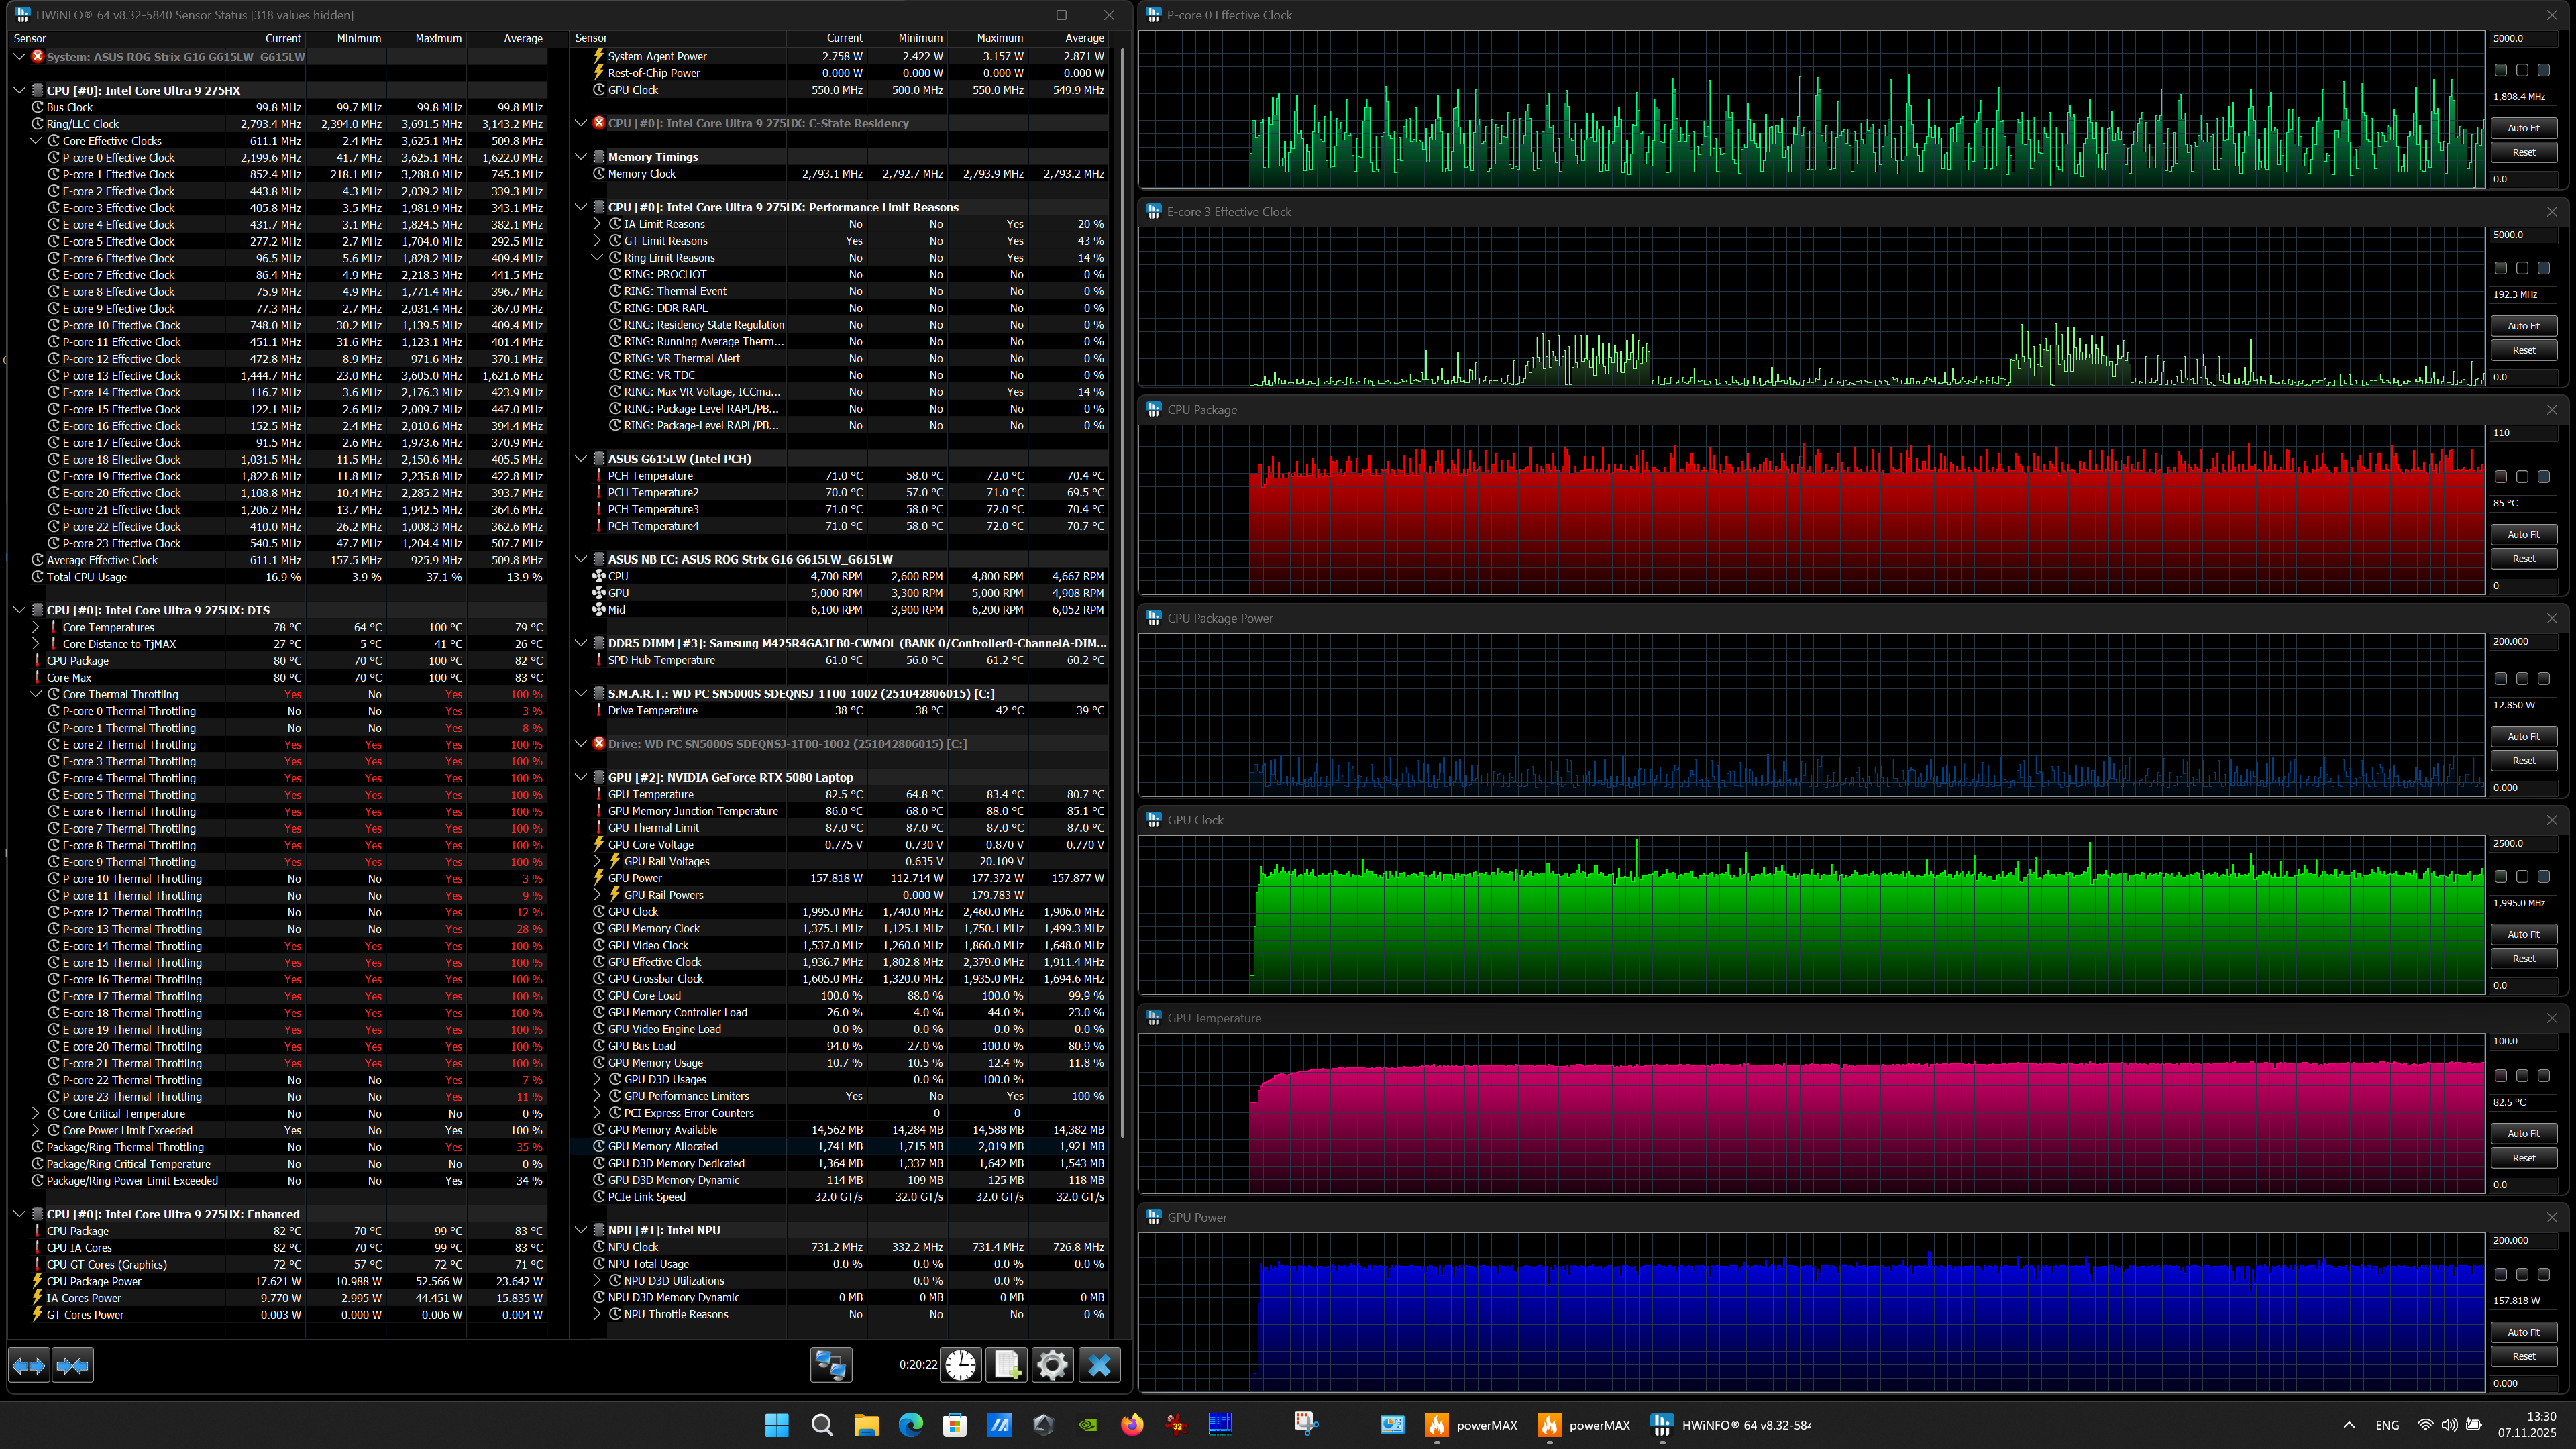Image resolution: width=2576 pixels, height=1449 pixels.
Task: Click middle swatch box on GPU Temperature graph
Action: [2522, 1076]
